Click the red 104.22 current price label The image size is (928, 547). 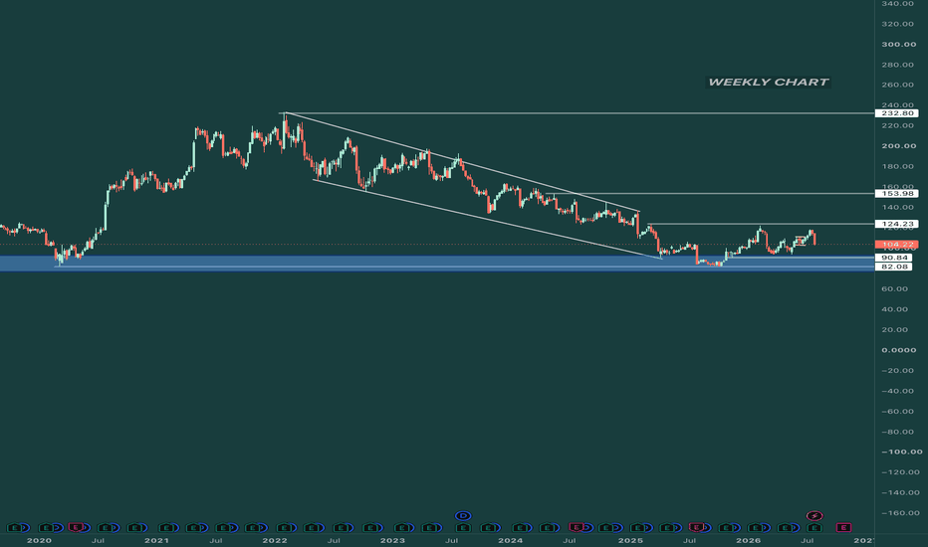pyautogui.click(x=896, y=245)
